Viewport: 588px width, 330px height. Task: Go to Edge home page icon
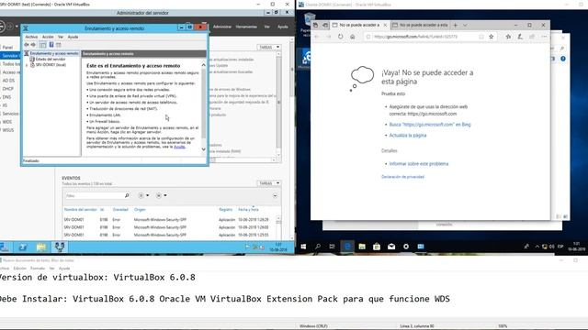click(353, 37)
